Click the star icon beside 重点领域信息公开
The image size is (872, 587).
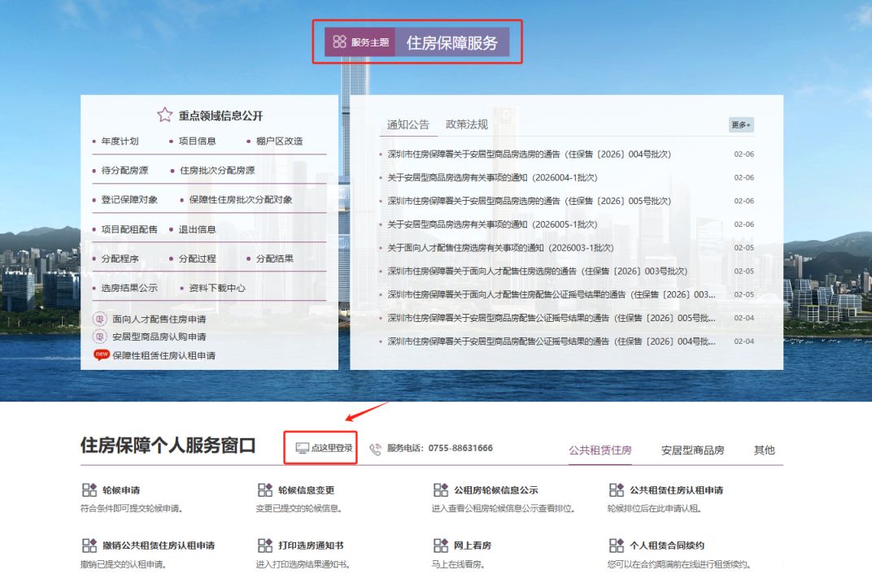pos(164,115)
